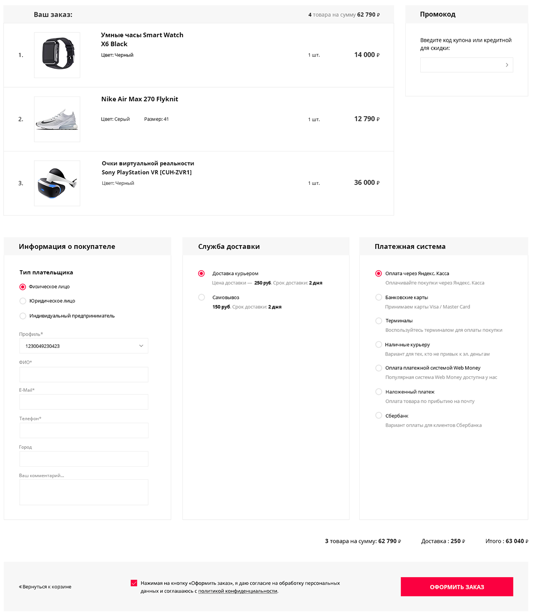Open политикой конфиденциальности link

coord(238,591)
